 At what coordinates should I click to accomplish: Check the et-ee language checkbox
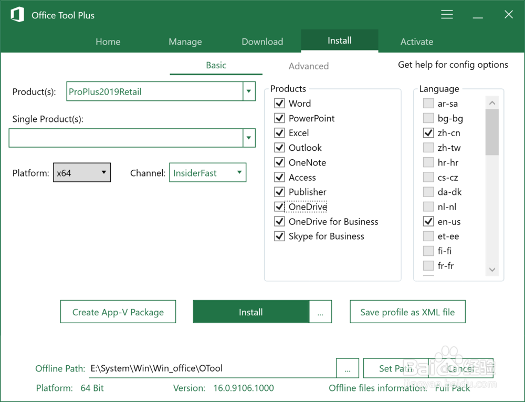click(428, 236)
